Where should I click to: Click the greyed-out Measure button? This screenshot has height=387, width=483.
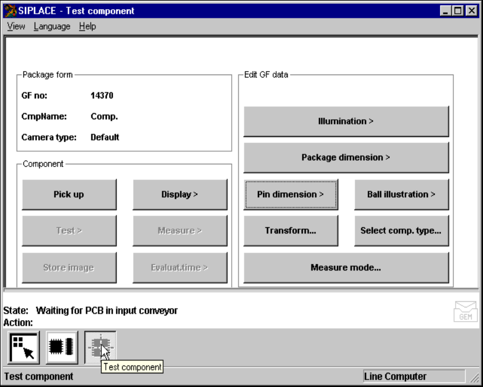click(x=180, y=231)
